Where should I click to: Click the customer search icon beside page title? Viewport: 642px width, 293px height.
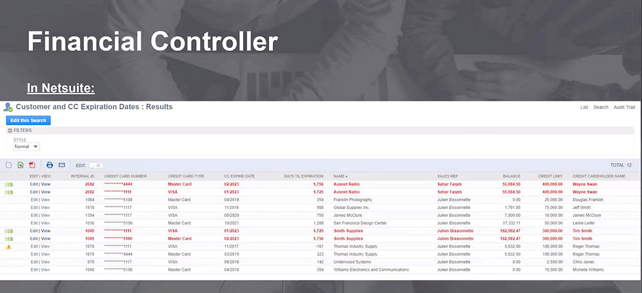pos(8,107)
